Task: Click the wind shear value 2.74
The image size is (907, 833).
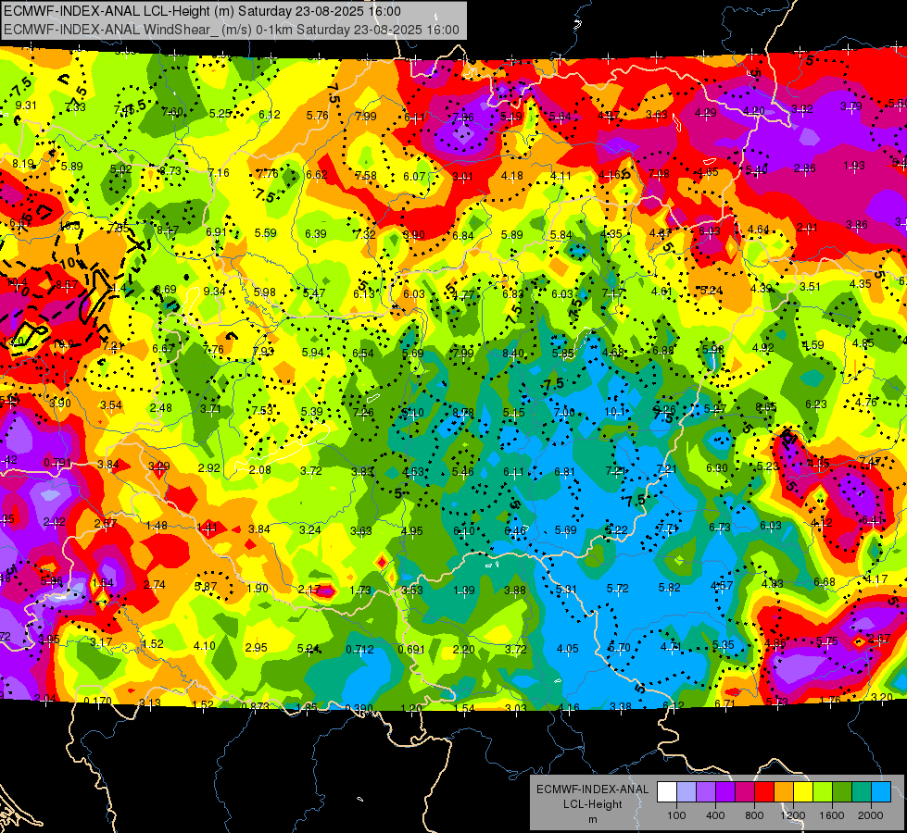Action: (x=155, y=584)
